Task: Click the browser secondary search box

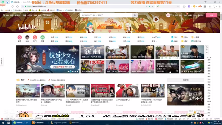Action: [168, 6]
